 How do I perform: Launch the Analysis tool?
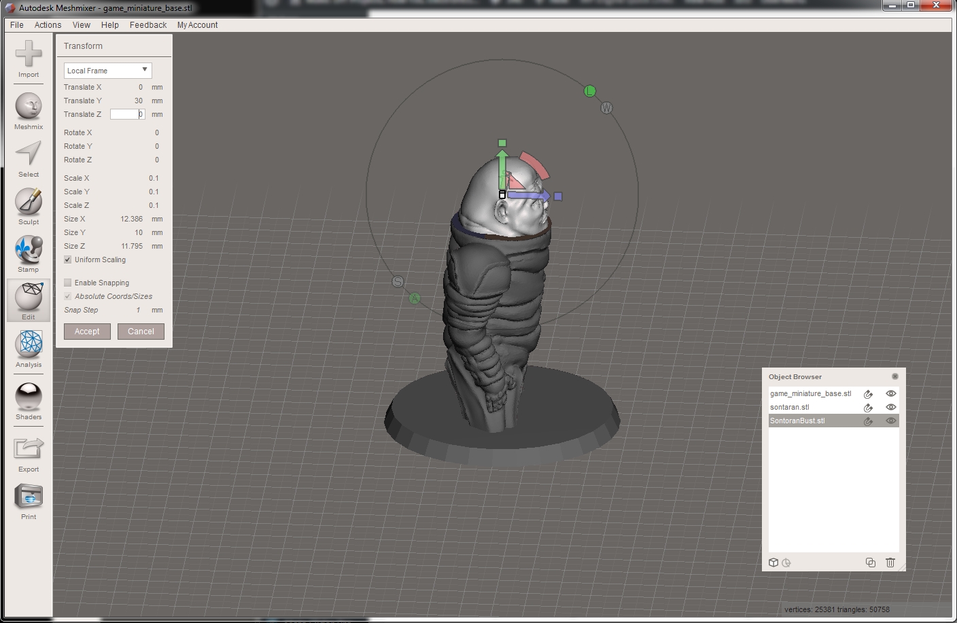coord(29,349)
